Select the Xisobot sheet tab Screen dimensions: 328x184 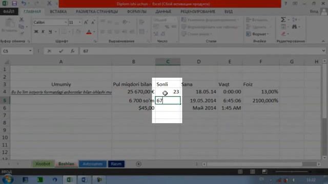point(43,164)
